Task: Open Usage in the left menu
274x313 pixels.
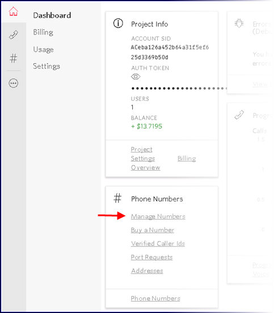Action: (43, 49)
